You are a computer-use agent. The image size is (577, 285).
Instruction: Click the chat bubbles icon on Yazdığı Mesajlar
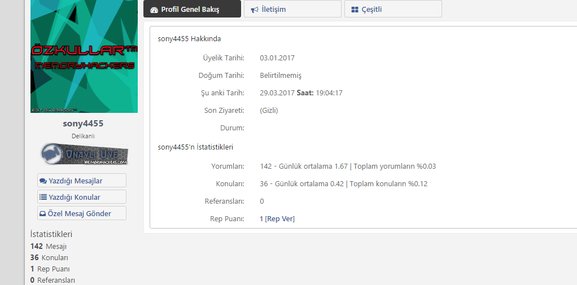point(43,181)
